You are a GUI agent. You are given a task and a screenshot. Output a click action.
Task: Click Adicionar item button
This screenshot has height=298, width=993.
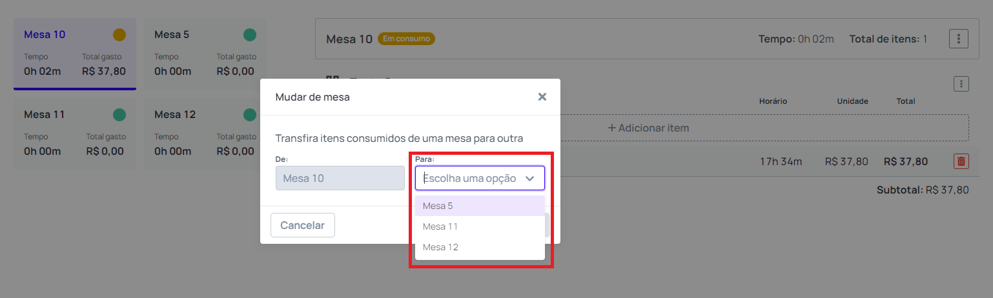648,128
